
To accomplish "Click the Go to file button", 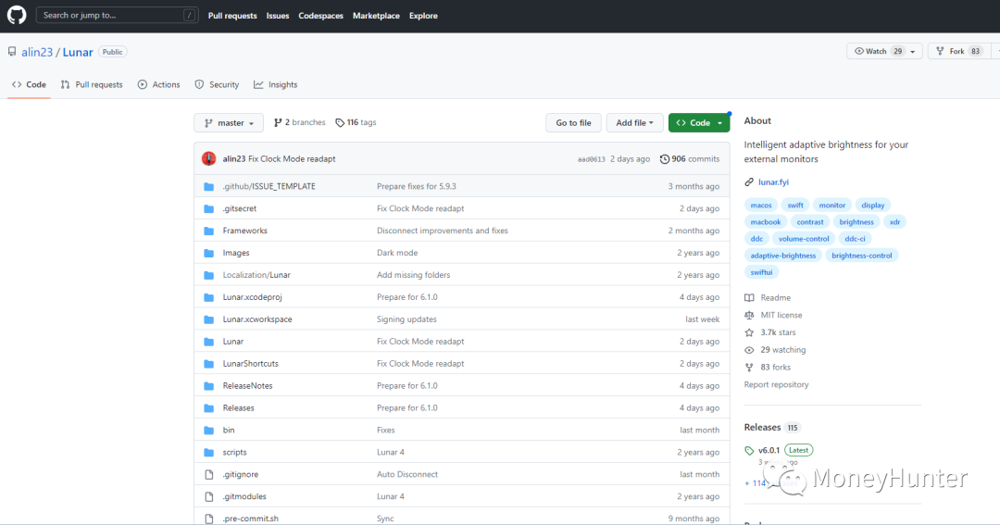I will [573, 122].
